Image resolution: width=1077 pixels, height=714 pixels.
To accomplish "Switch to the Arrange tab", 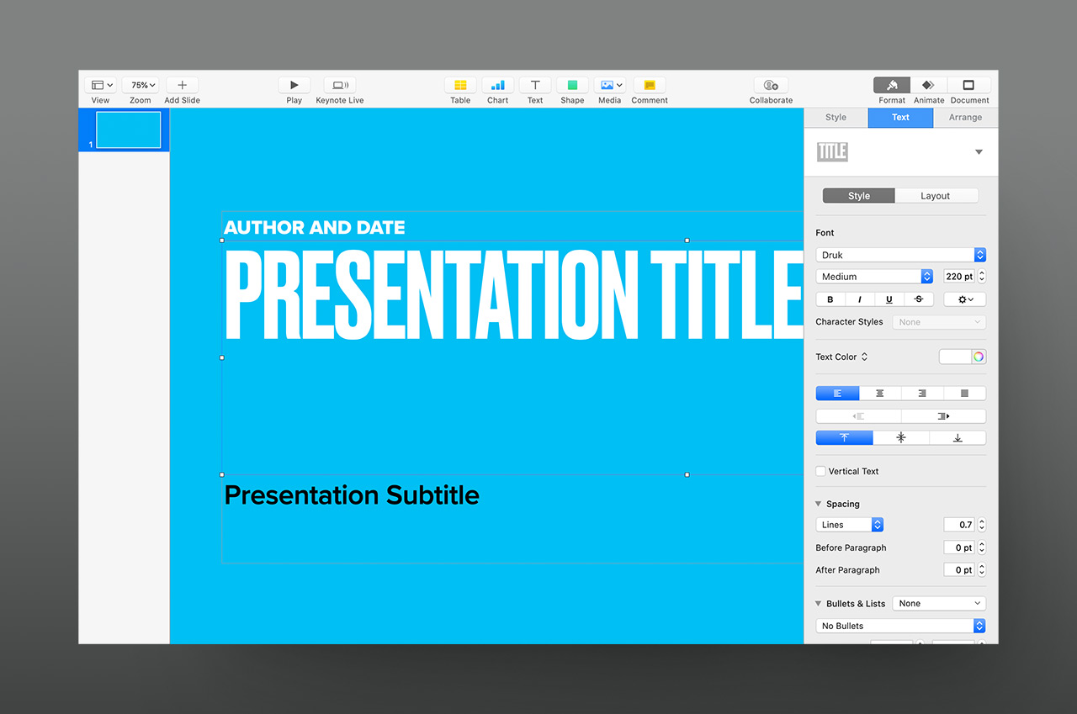I will tap(965, 118).
